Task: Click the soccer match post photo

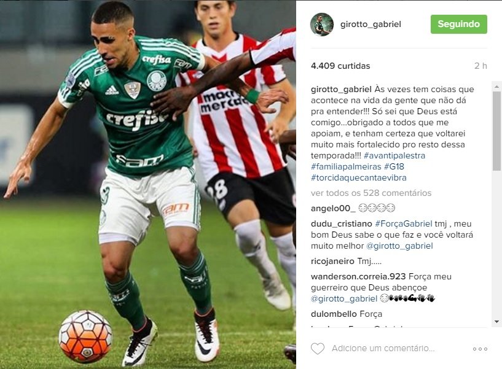Action: pyautogui.click(x=148, y=185)
